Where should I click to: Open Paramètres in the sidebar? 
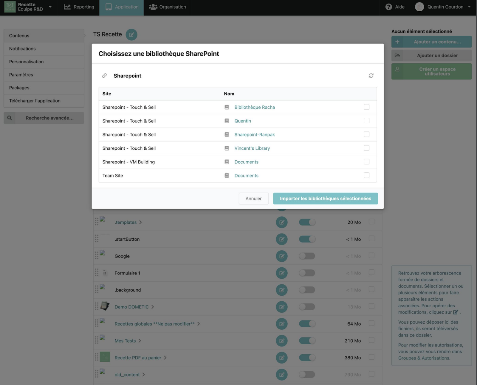[x=44, y=75]
